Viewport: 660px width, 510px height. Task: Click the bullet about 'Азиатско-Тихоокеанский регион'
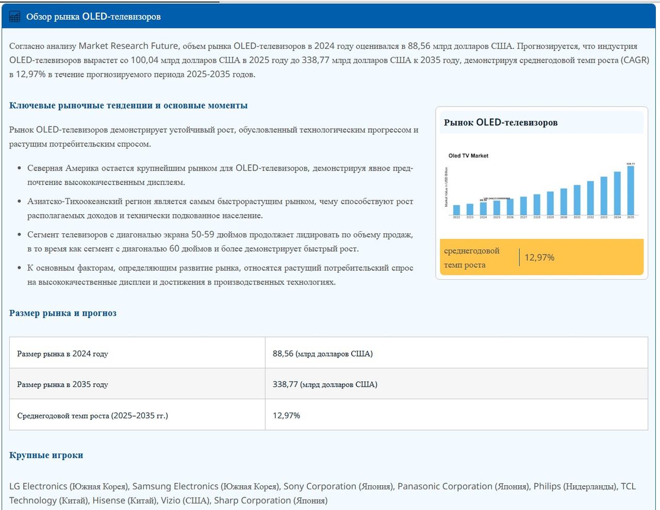click(x=220, y=209)
